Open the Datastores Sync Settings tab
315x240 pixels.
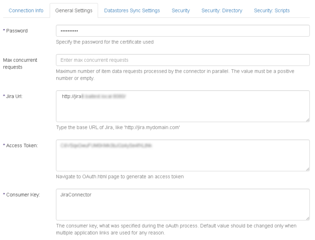click(x=132, y=11)
